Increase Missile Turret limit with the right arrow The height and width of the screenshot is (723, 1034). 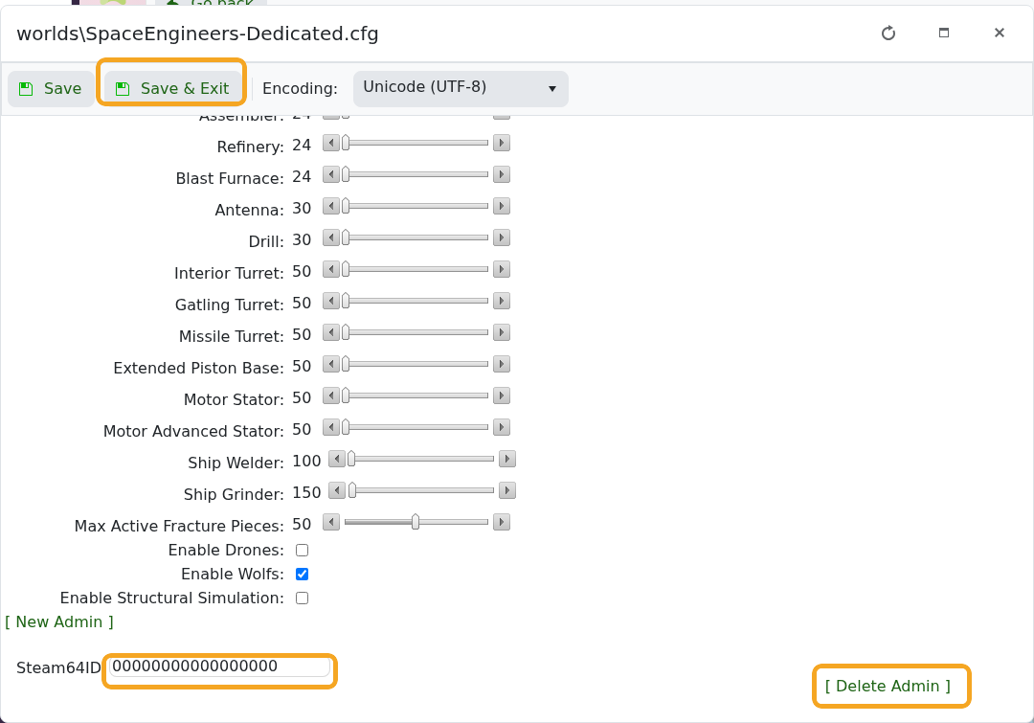tap(502, 332)
